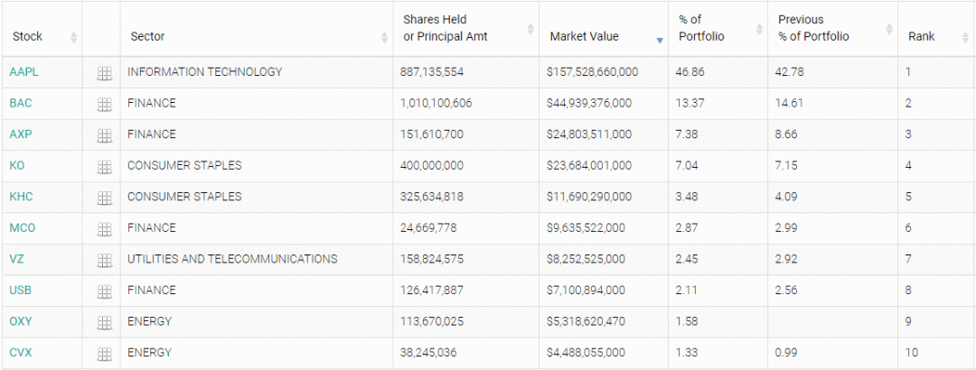Click market value $157,528,660,000
This screenshot has width=976, height=370.
[x=592, y=72]
